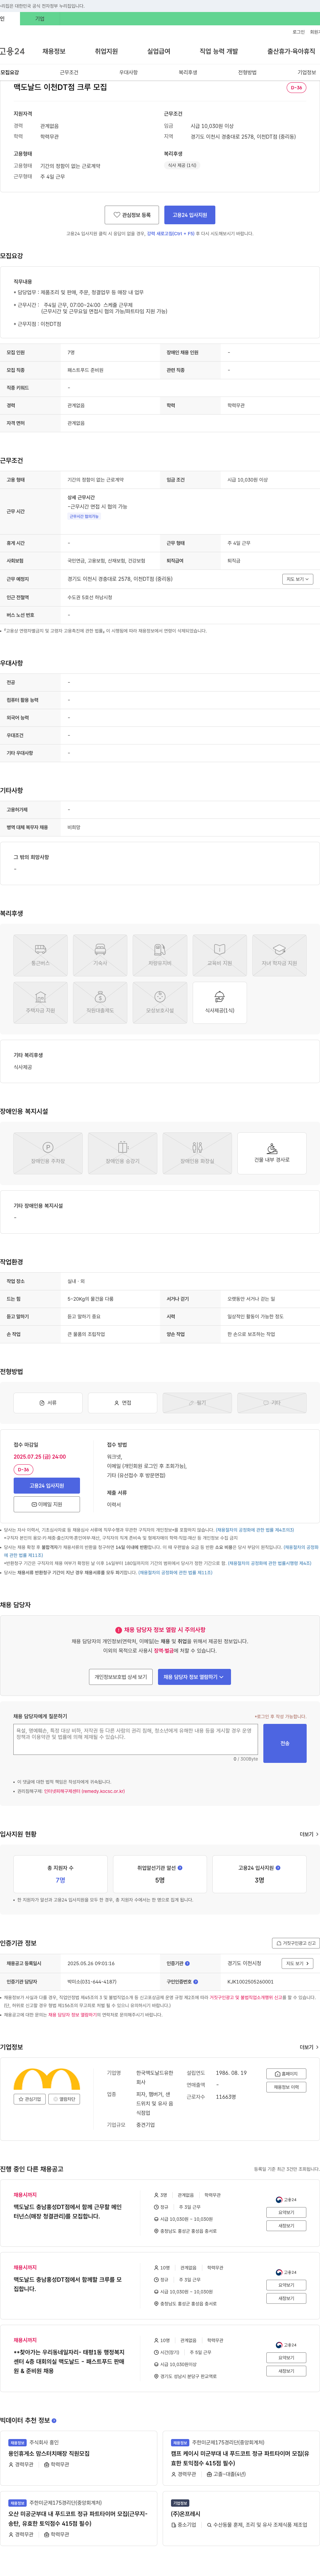320x2576 pixels.
Task: Jump to 전형방법 section tab
Action: coord(247,72)
